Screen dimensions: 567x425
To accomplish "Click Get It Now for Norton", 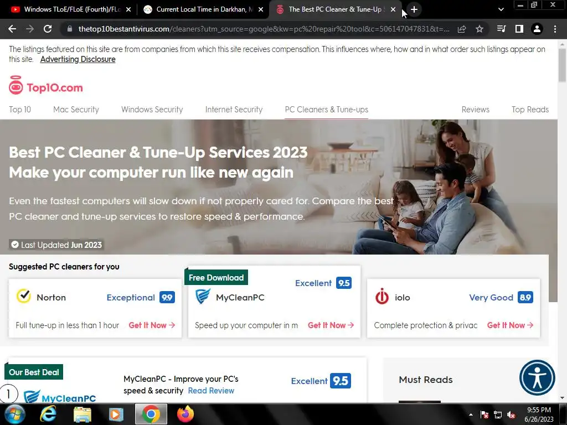I will pyautogui.click(x=152, y=325).
